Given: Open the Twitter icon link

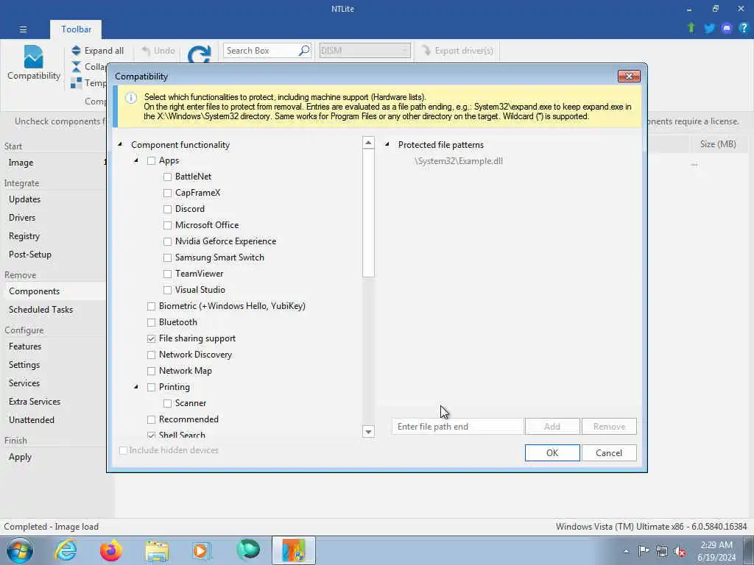Looking at the screenshot, I should (x=709, y=29).
